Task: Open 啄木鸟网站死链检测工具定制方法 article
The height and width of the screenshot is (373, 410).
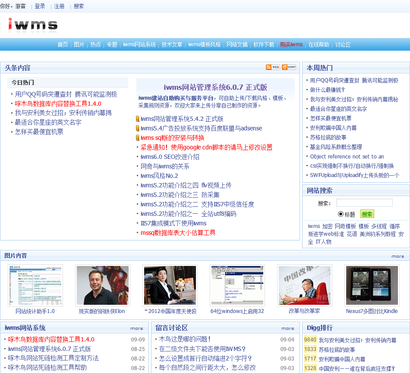Action: 53,358
